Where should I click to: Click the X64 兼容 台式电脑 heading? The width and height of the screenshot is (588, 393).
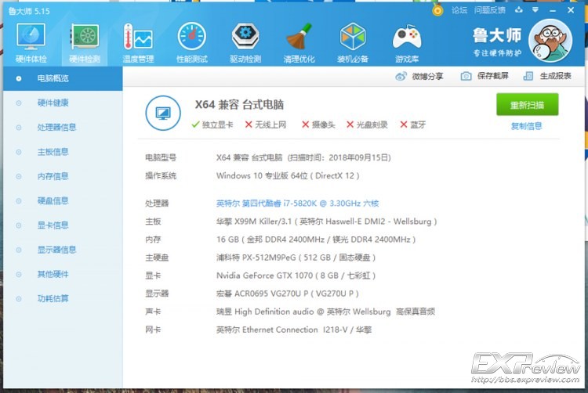[x=239, y=104]
